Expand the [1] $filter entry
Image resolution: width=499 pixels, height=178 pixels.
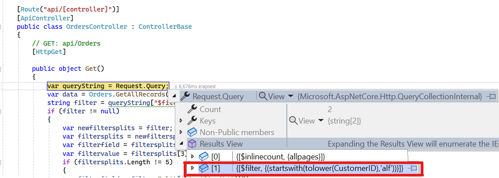(192, 168)
